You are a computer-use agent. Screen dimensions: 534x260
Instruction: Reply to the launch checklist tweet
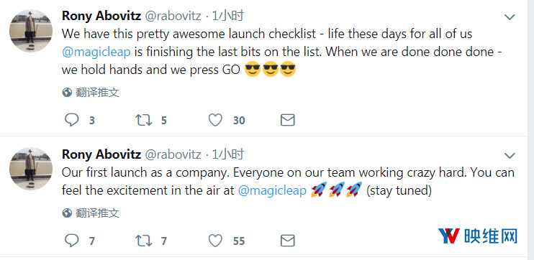[x=71, y=120]
